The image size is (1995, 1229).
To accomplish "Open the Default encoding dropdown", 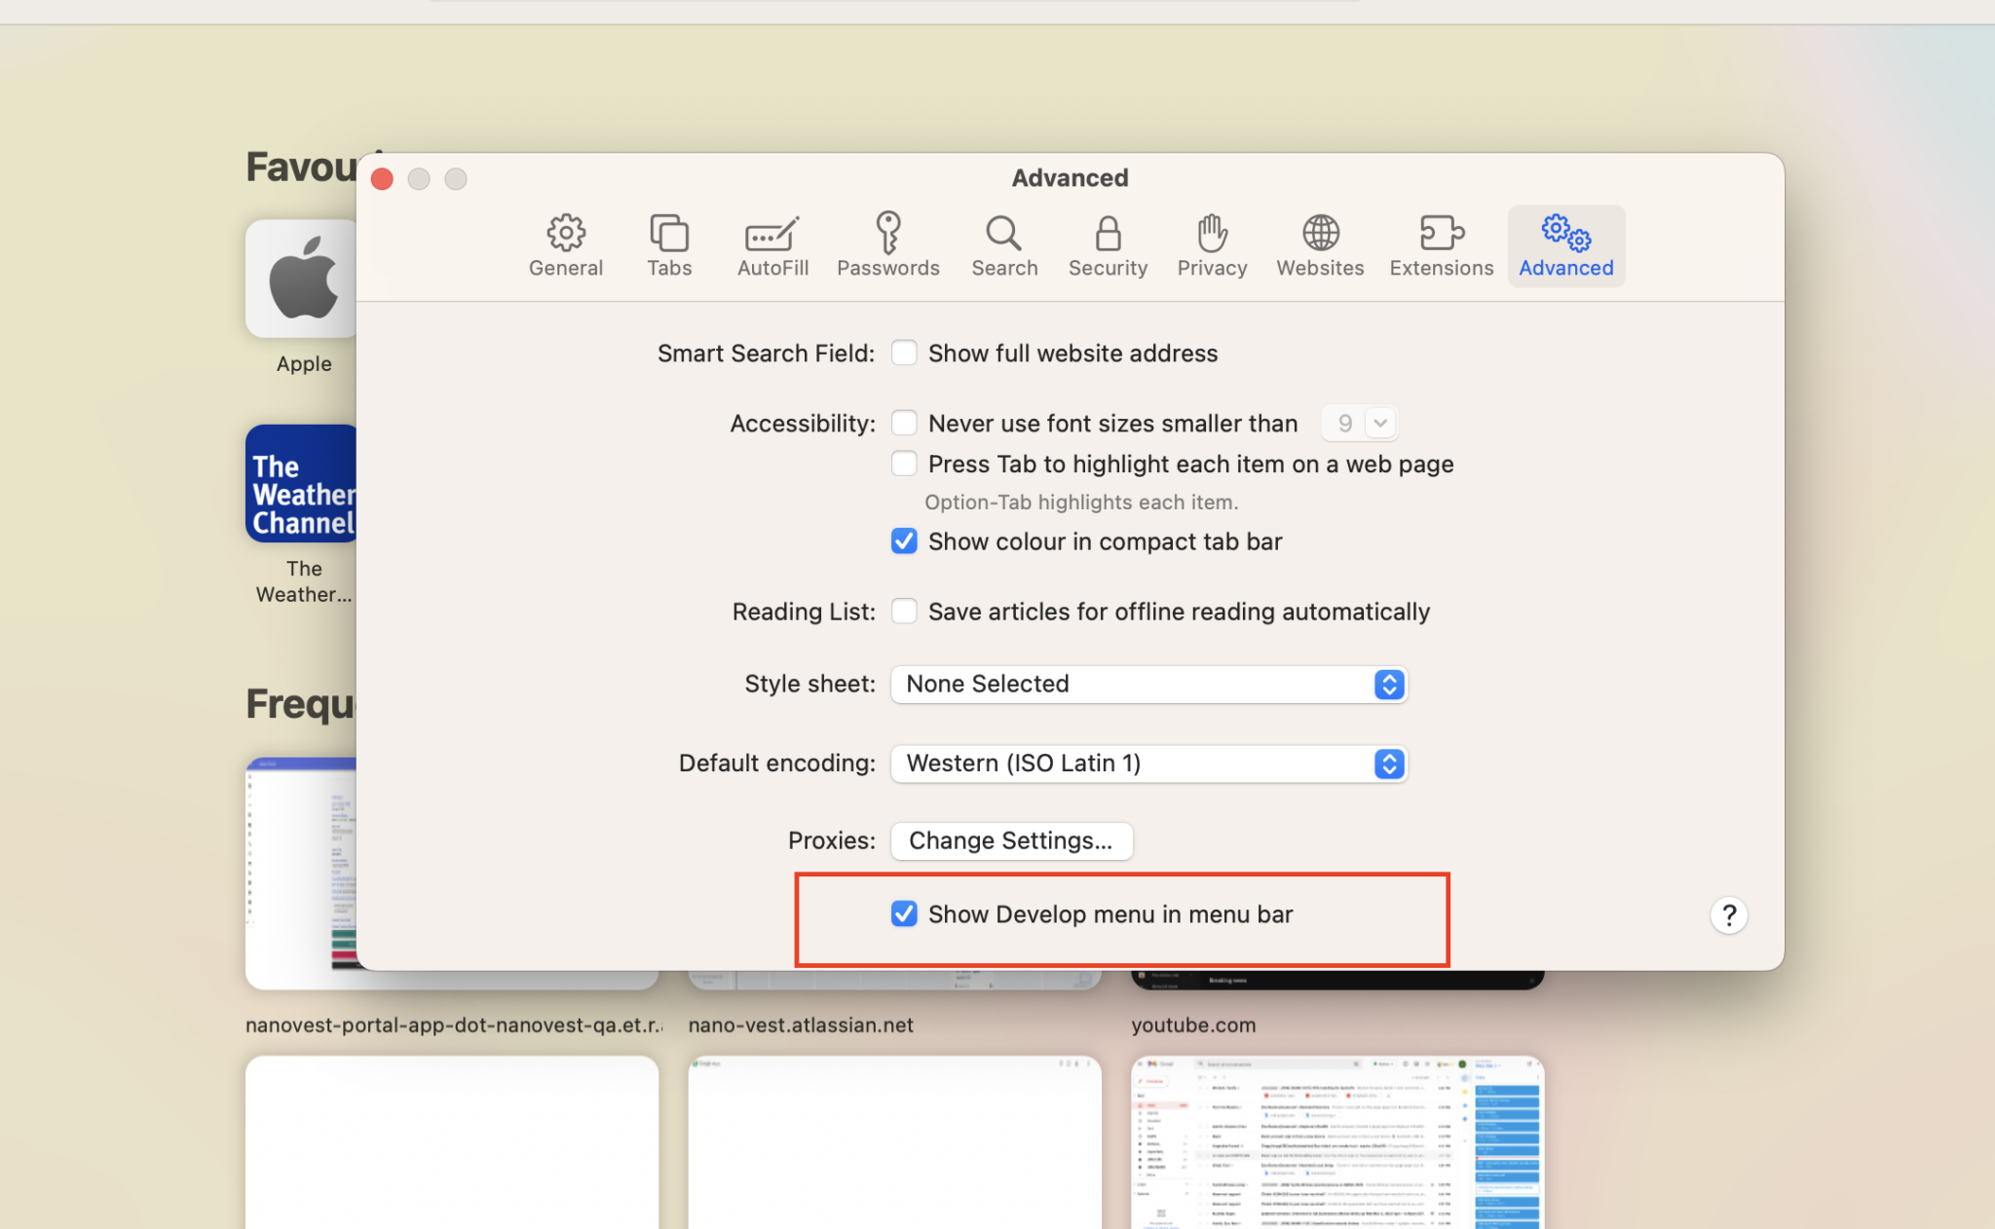I will (x=1388, y=763).
